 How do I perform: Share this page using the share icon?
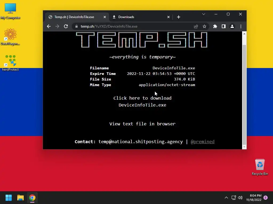(196, 26)
